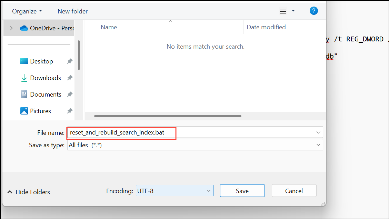Open the view options arrow menu
The image size is (389, 219).
click(293, 11)
